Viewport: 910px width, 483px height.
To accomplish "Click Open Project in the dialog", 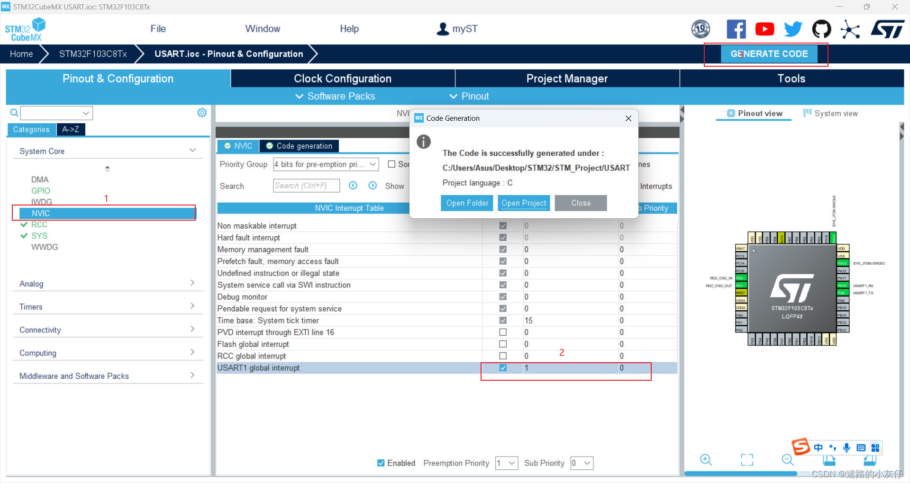I will click(524, 203).
